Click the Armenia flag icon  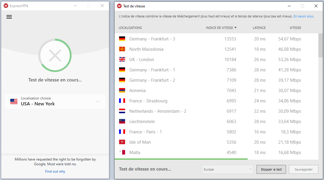click(122, 90)
